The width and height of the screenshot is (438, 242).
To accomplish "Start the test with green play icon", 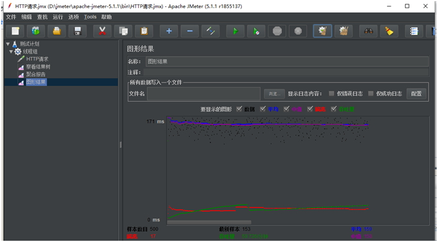I will pos(236,31).
